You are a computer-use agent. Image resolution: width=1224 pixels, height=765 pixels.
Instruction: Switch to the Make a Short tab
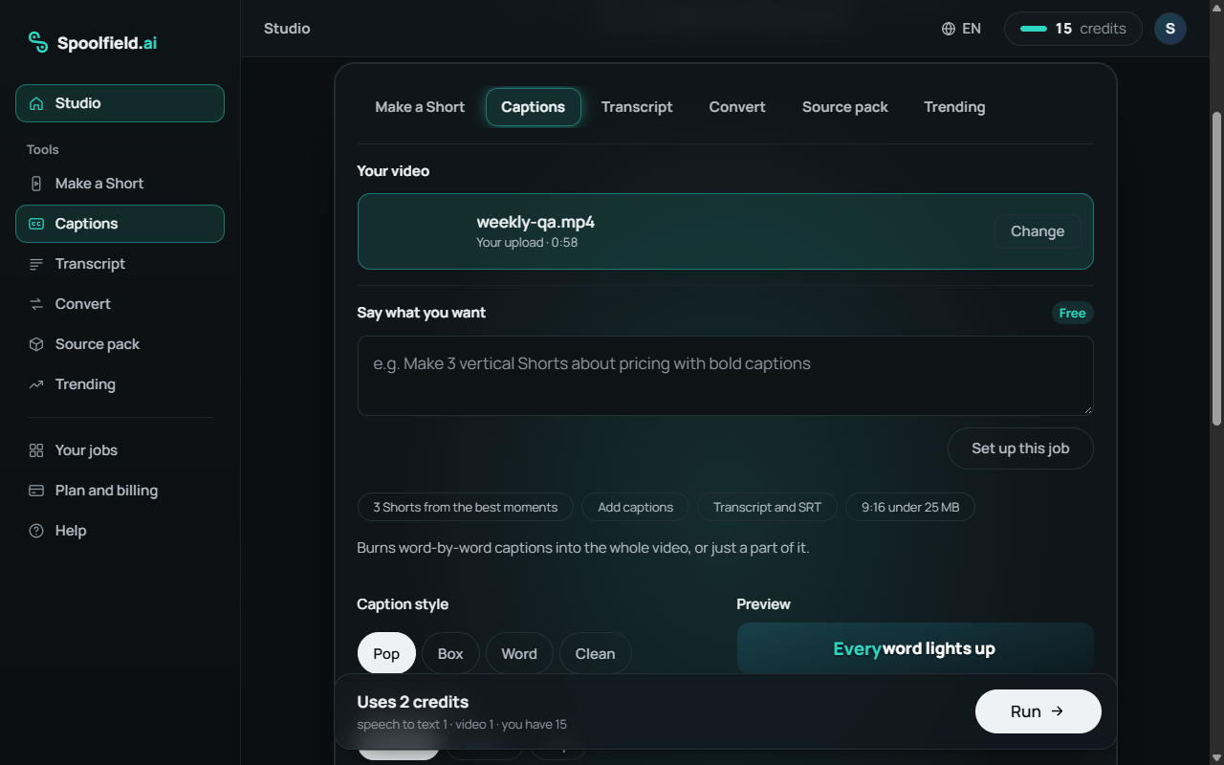(x=420, y=107)
